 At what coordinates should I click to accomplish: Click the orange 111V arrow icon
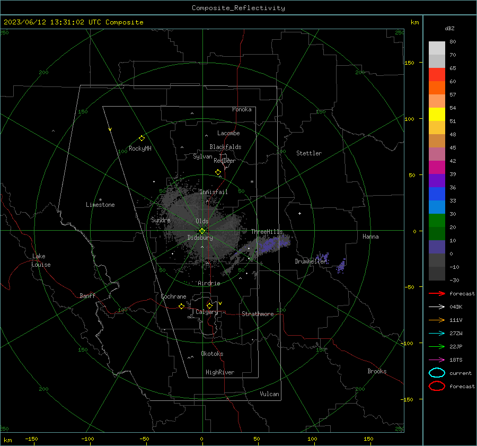pos(437,320)
